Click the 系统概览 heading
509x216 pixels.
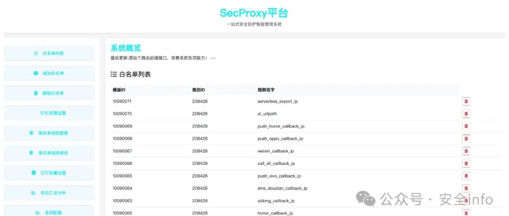coord(126,48)
